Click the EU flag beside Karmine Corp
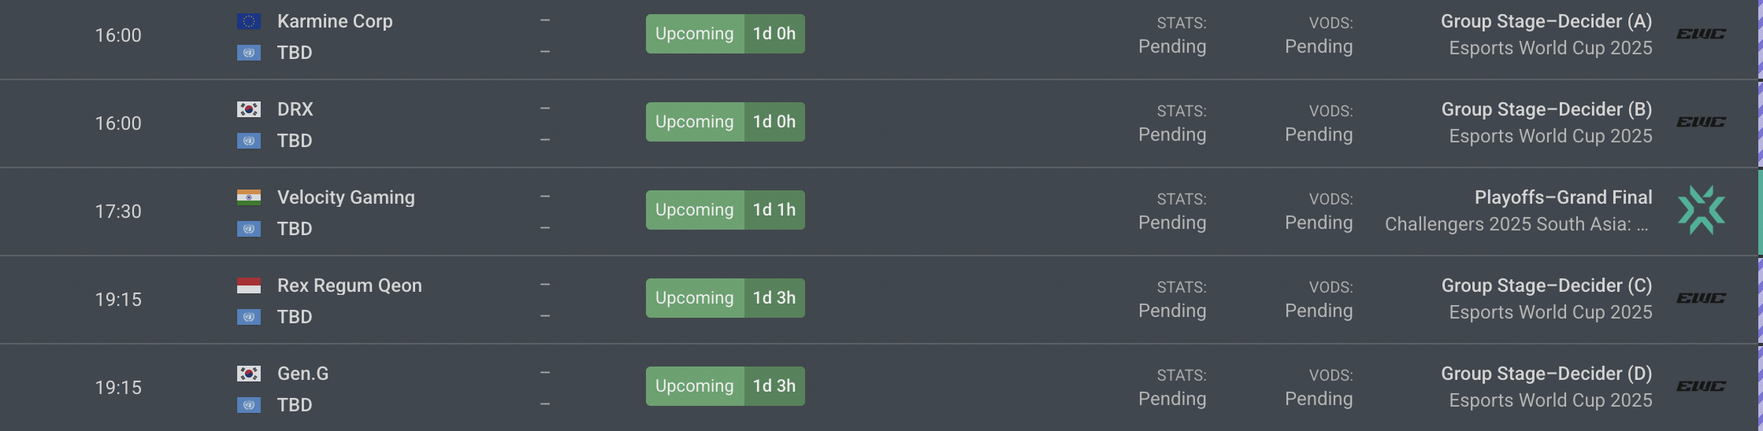Viewport: 1763px width, 431px height. [x=249, y=21]
